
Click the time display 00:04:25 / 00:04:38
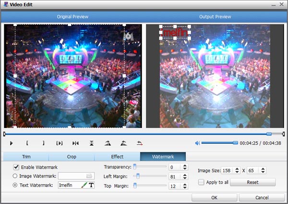point(260,143)
